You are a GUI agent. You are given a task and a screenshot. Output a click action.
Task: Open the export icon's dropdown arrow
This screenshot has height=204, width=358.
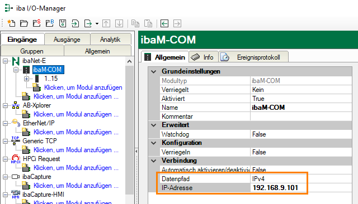(97, 23)
